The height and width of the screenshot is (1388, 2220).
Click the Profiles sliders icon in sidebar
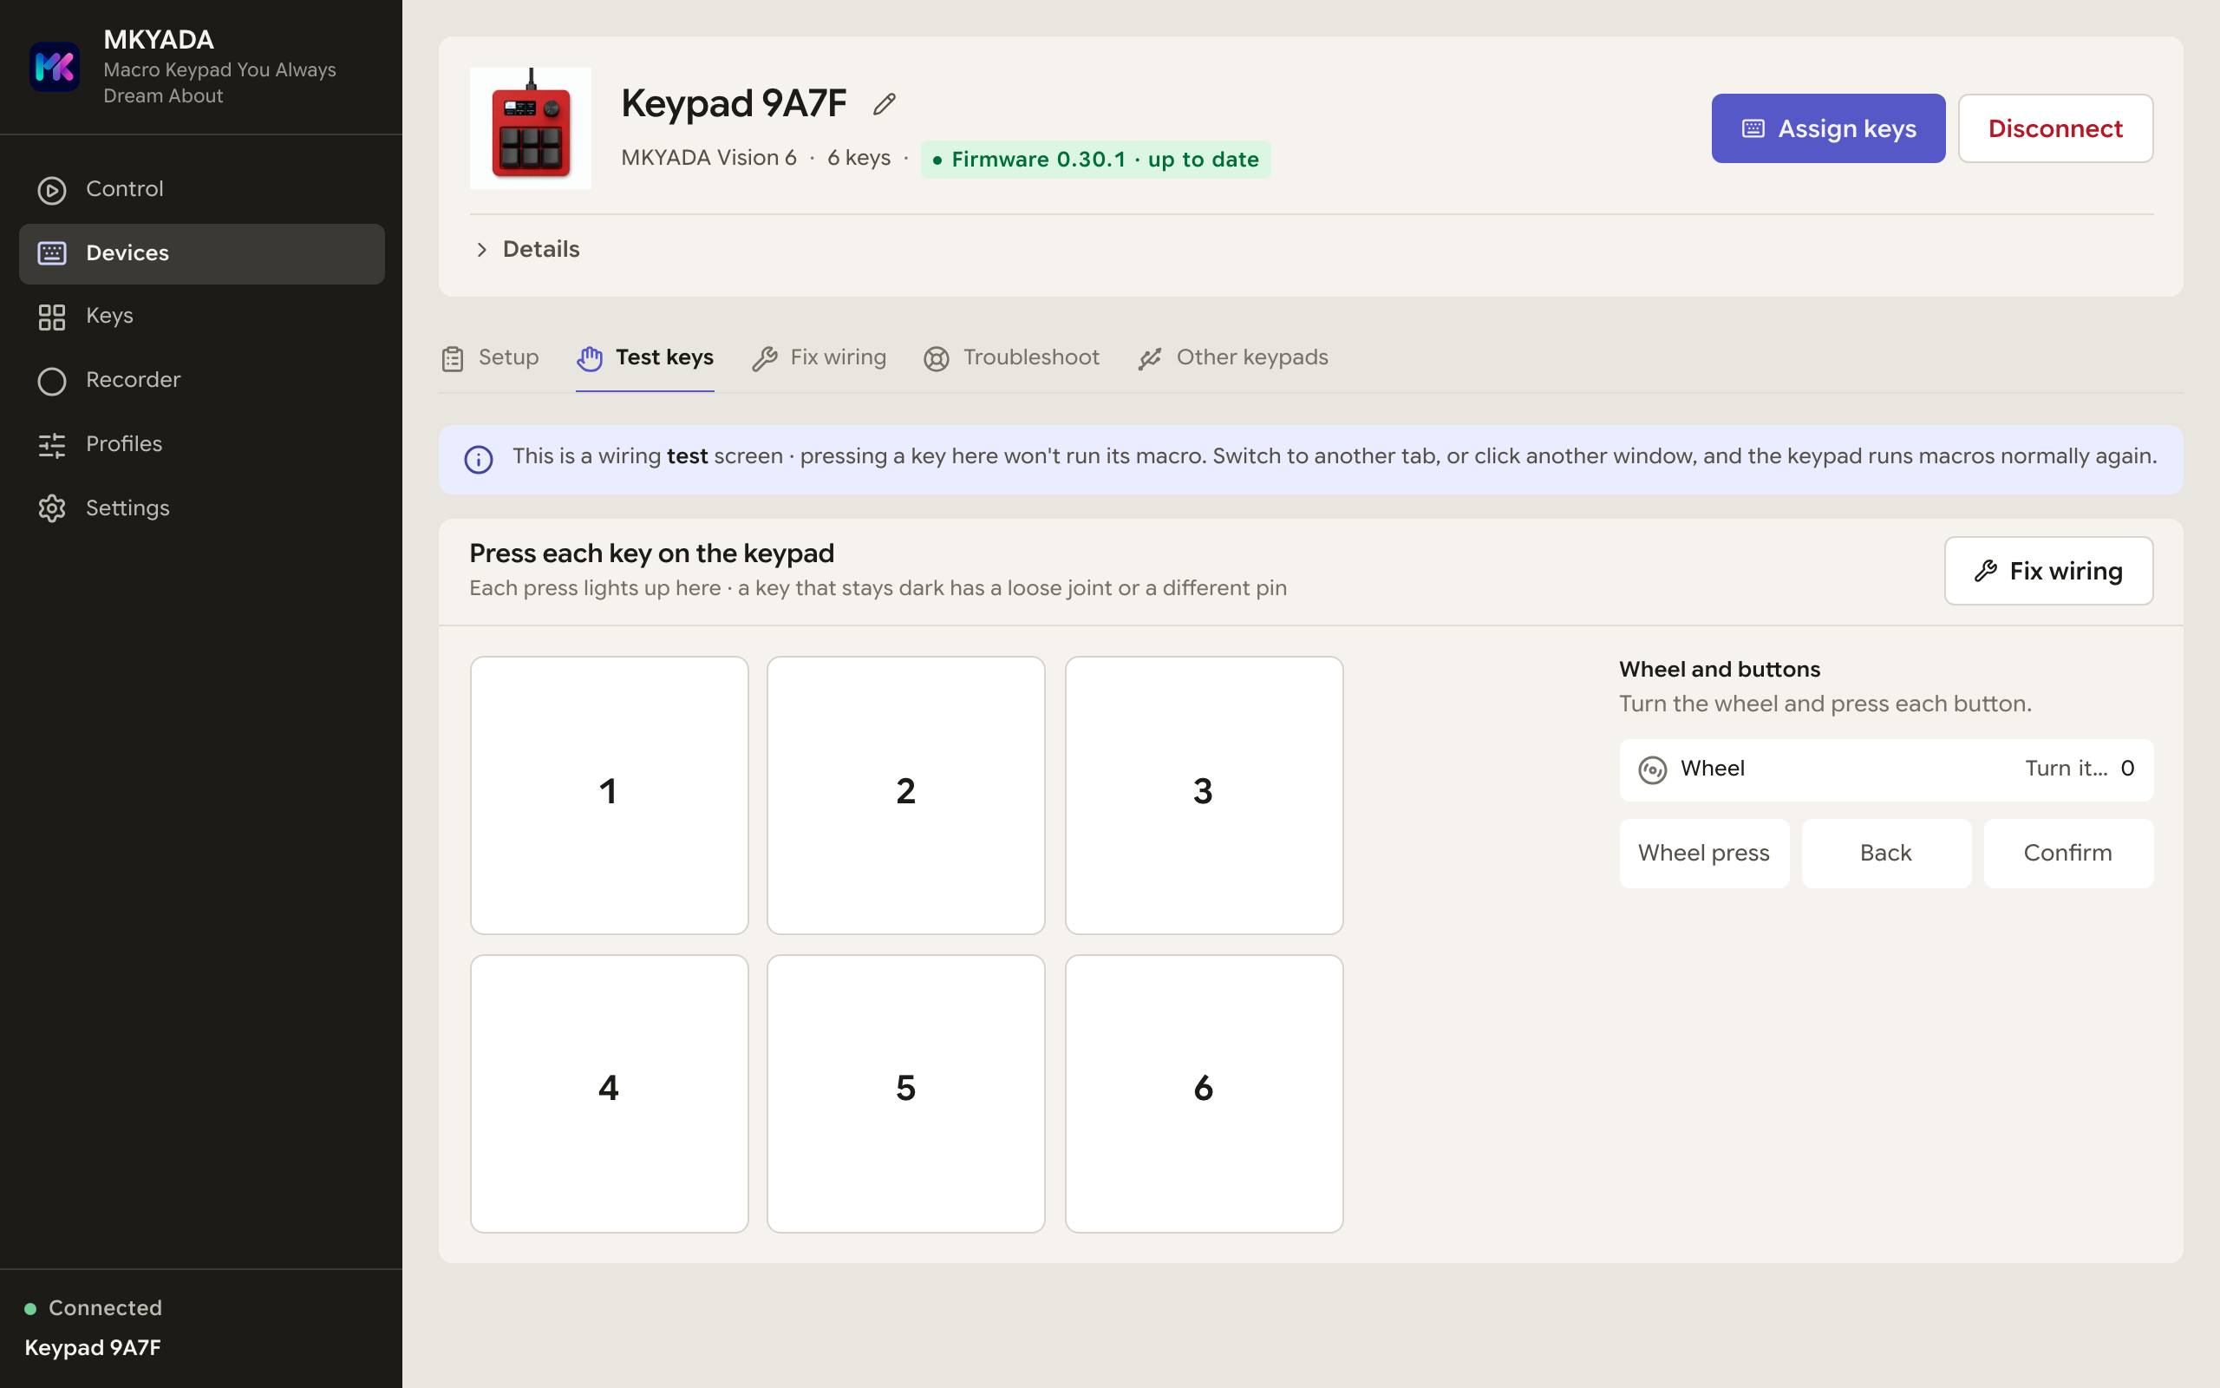(x=51, y=445)
